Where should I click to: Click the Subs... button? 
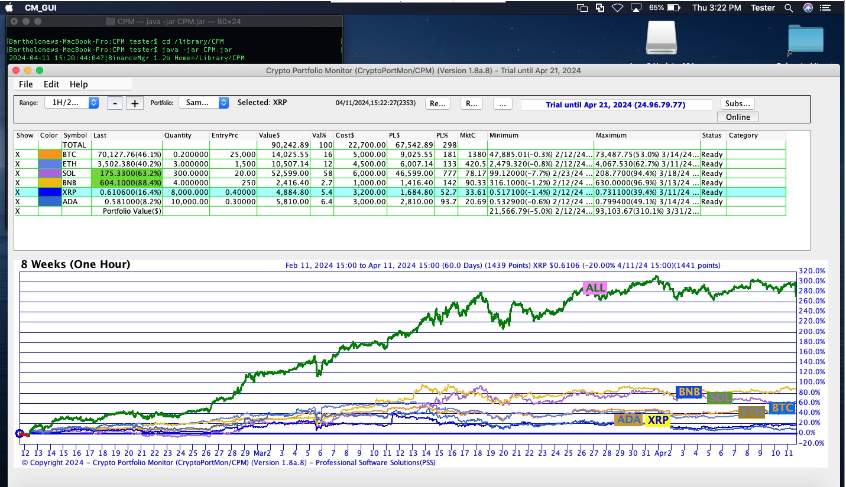point(737,103)
